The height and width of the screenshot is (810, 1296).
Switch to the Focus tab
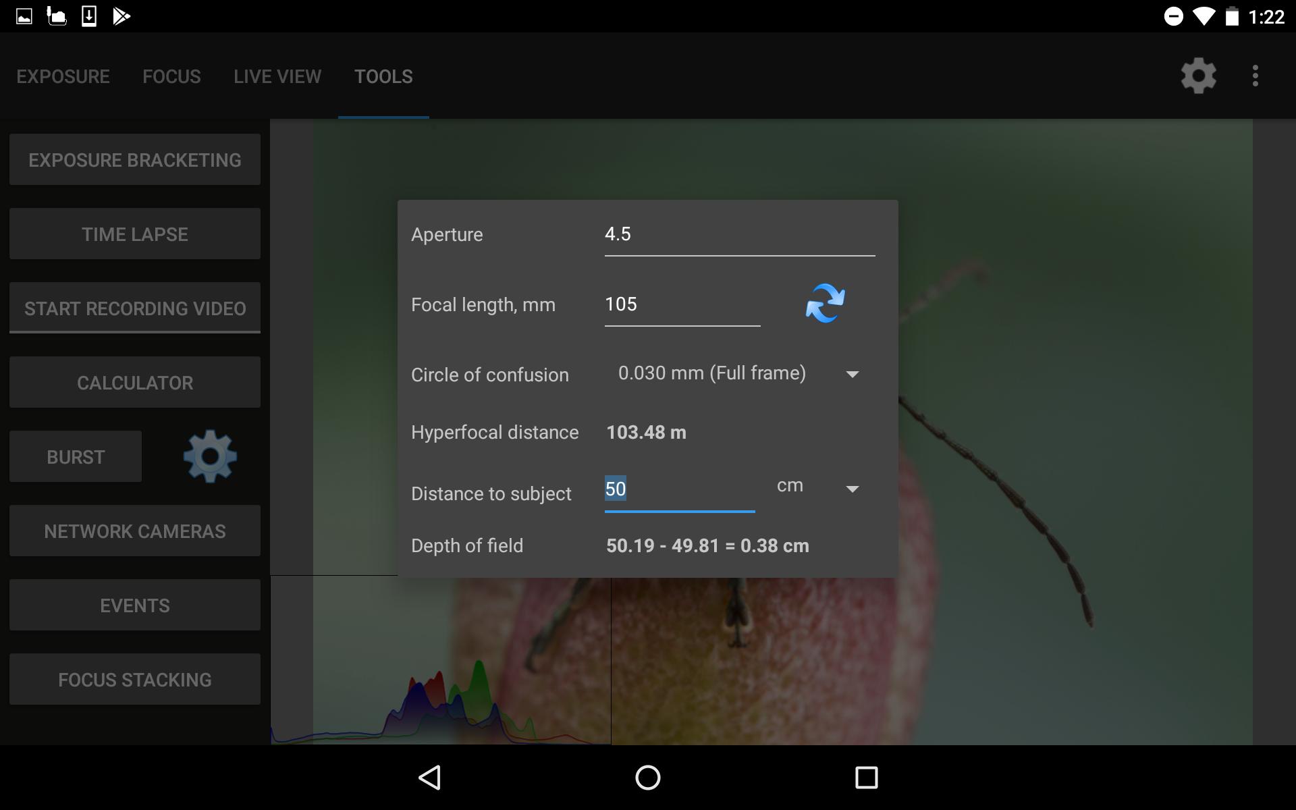pos(171,76)
